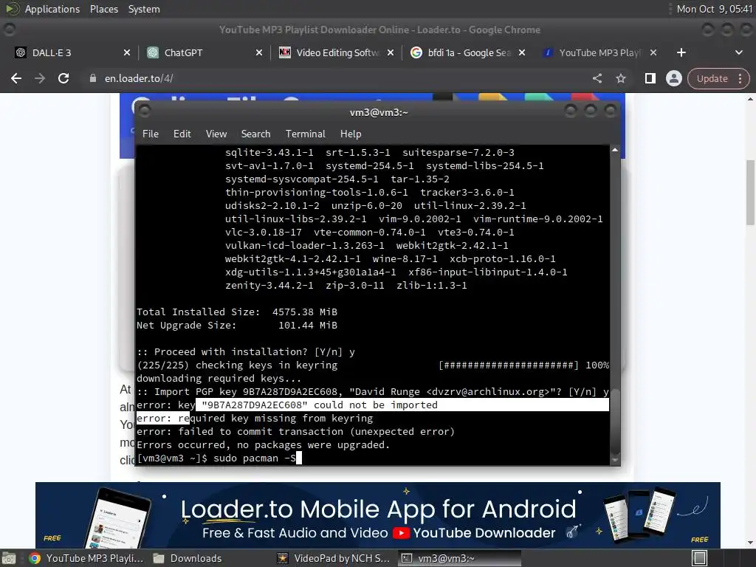
Task: Click show desktop icon in taskbar
Action: pyautogui.click(x=9, y=558)
